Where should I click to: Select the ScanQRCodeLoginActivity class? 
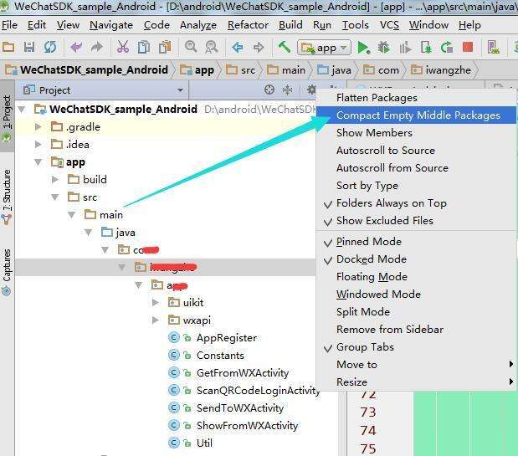click(258, 391)
